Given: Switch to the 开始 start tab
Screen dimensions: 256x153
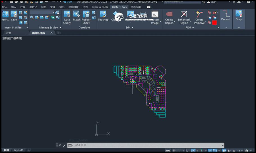Looking at the screenshot, I should click(9, 33).
